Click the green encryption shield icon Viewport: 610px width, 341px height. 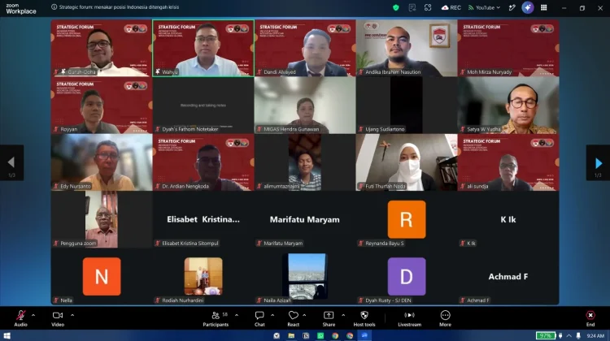[395, 7]
